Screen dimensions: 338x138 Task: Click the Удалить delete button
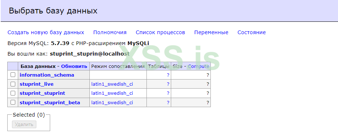coord(24,125)
